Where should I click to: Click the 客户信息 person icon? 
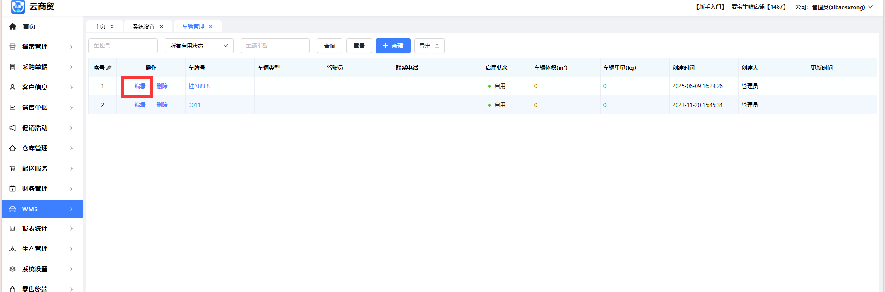[x=12, y=87]
